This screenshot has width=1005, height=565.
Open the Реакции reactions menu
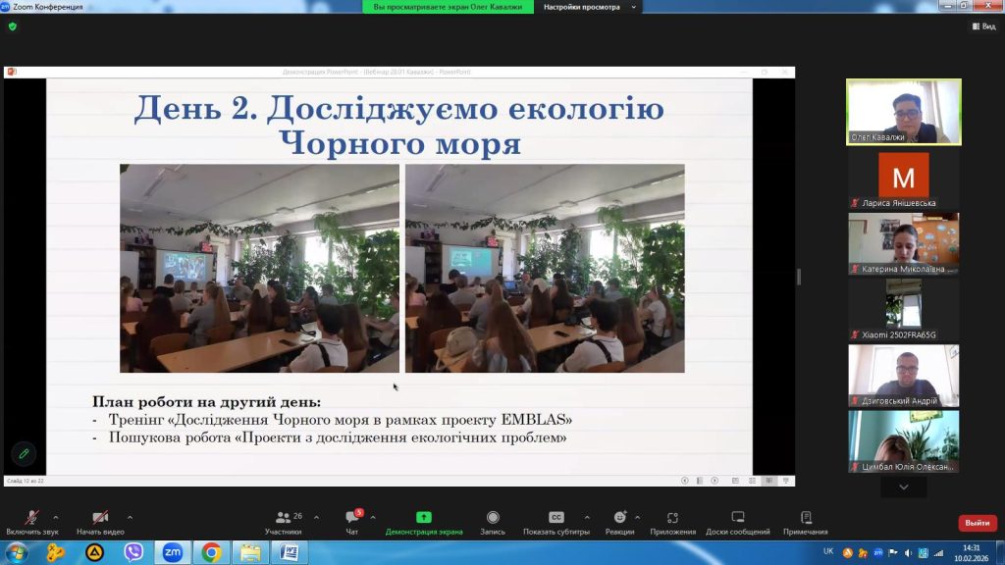click(x=619, y=522)
